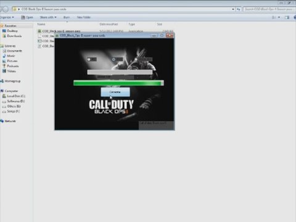Screen dimensions: 296x222
Task: Click New folder in the toolbar
Action: click(84, 17)
